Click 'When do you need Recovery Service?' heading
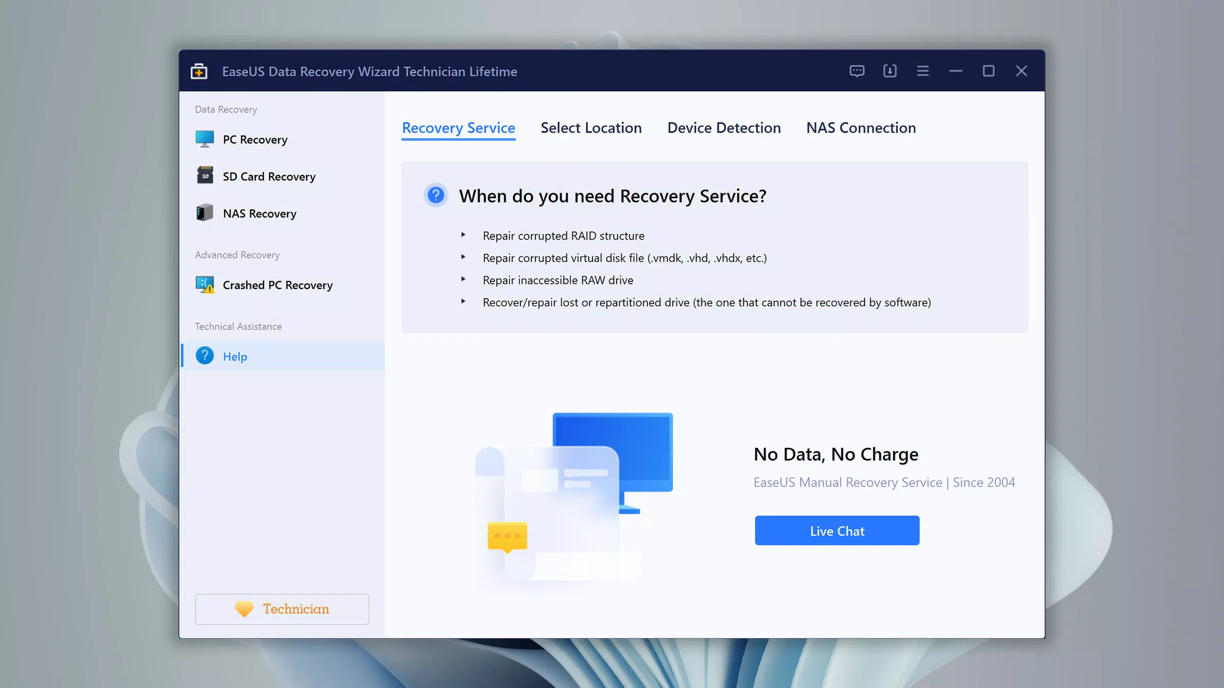 pyautogui.click(x=613, y=196)
